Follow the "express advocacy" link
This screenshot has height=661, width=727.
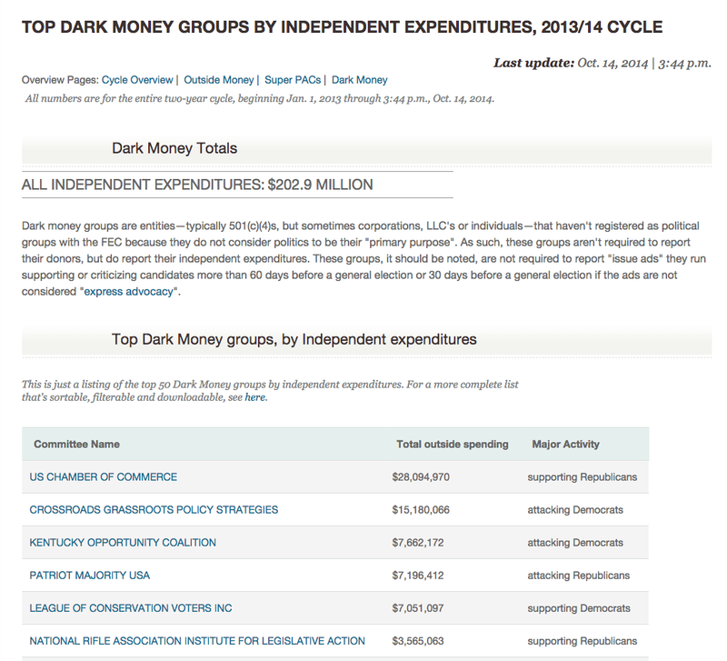(x=131, y=292)
